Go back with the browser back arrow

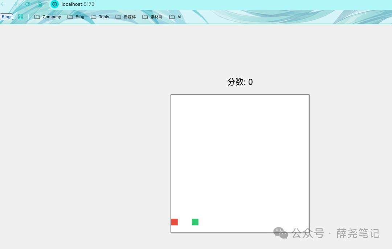3,4
